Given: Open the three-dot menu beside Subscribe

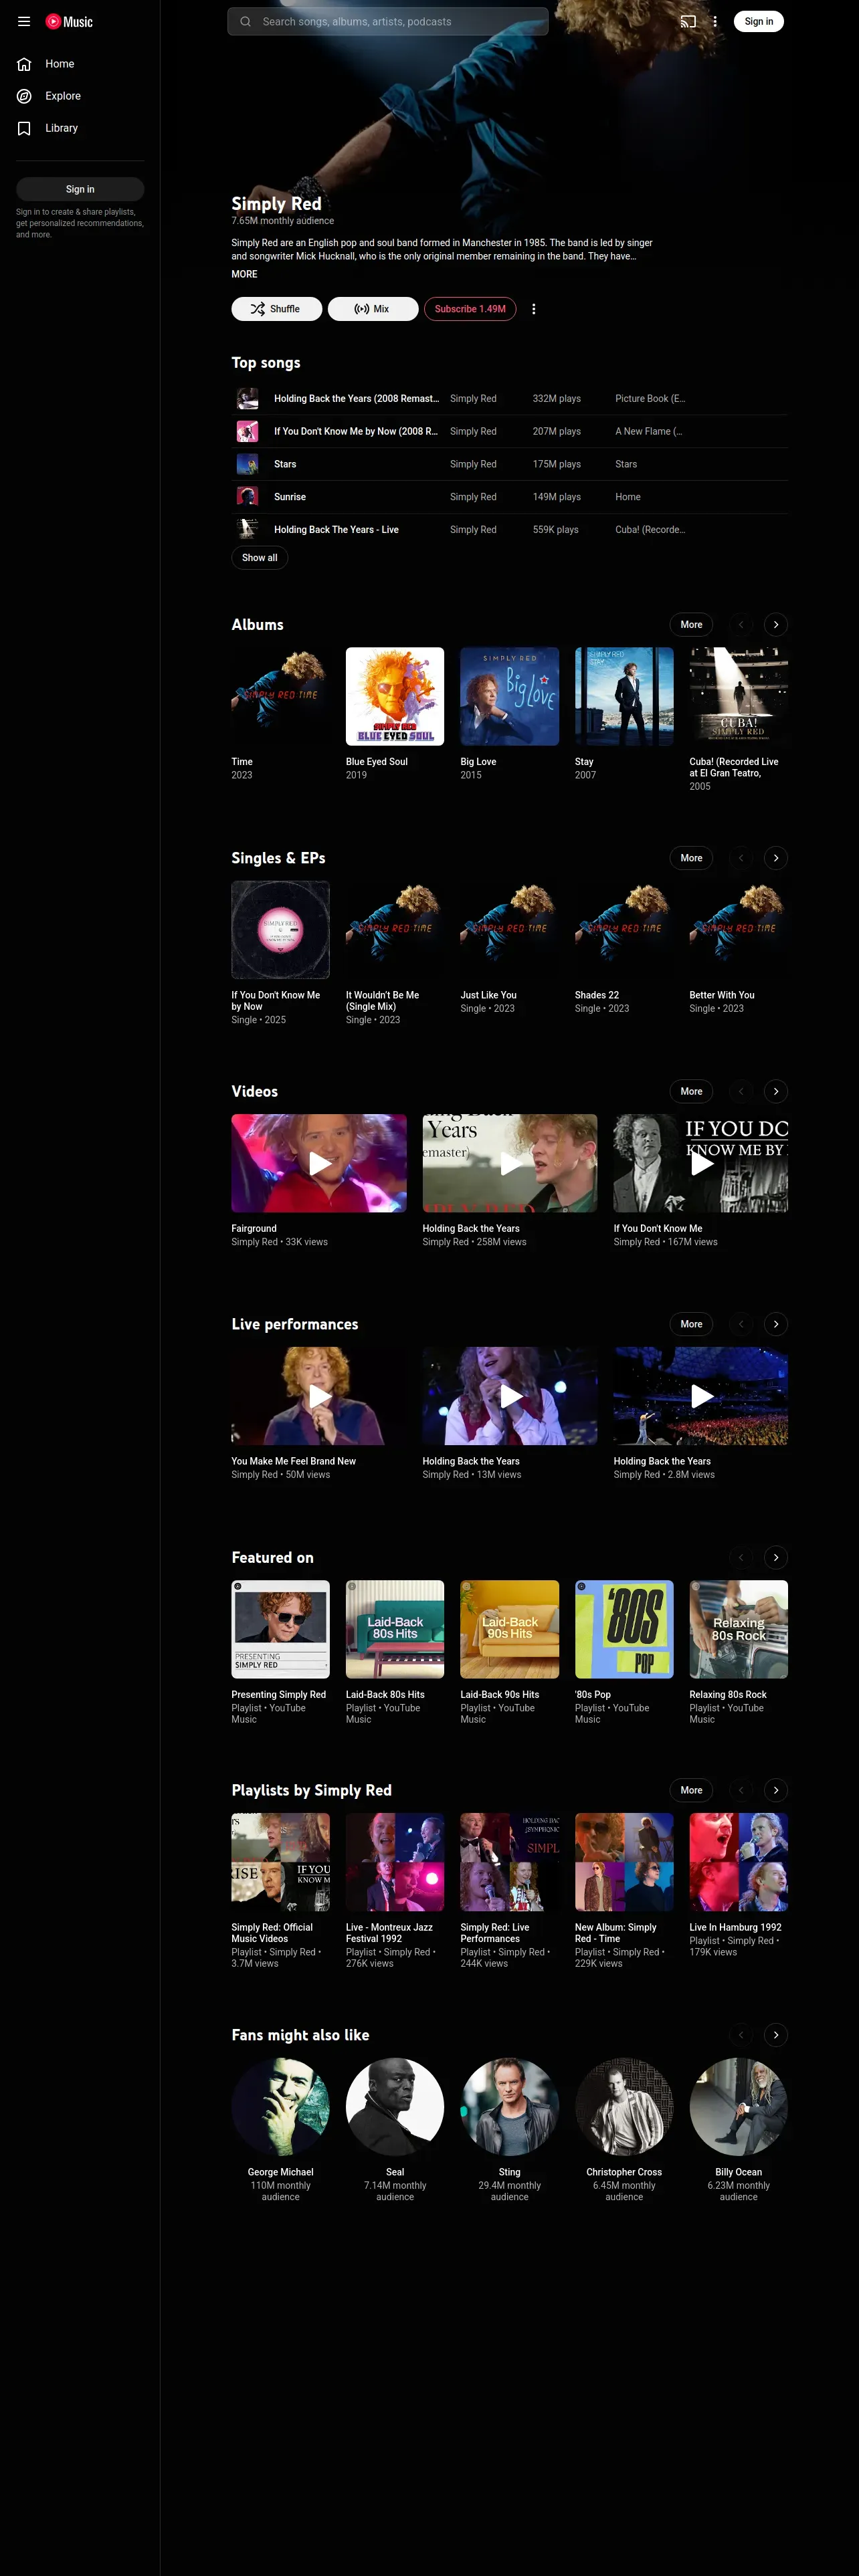Looking at the screenshot, I should [x=533, y=309].
